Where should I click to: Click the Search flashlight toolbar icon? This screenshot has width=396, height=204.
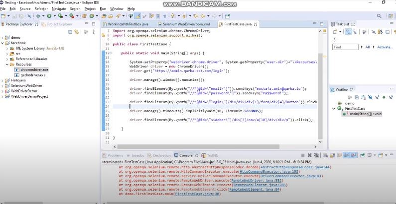(118, 16)
